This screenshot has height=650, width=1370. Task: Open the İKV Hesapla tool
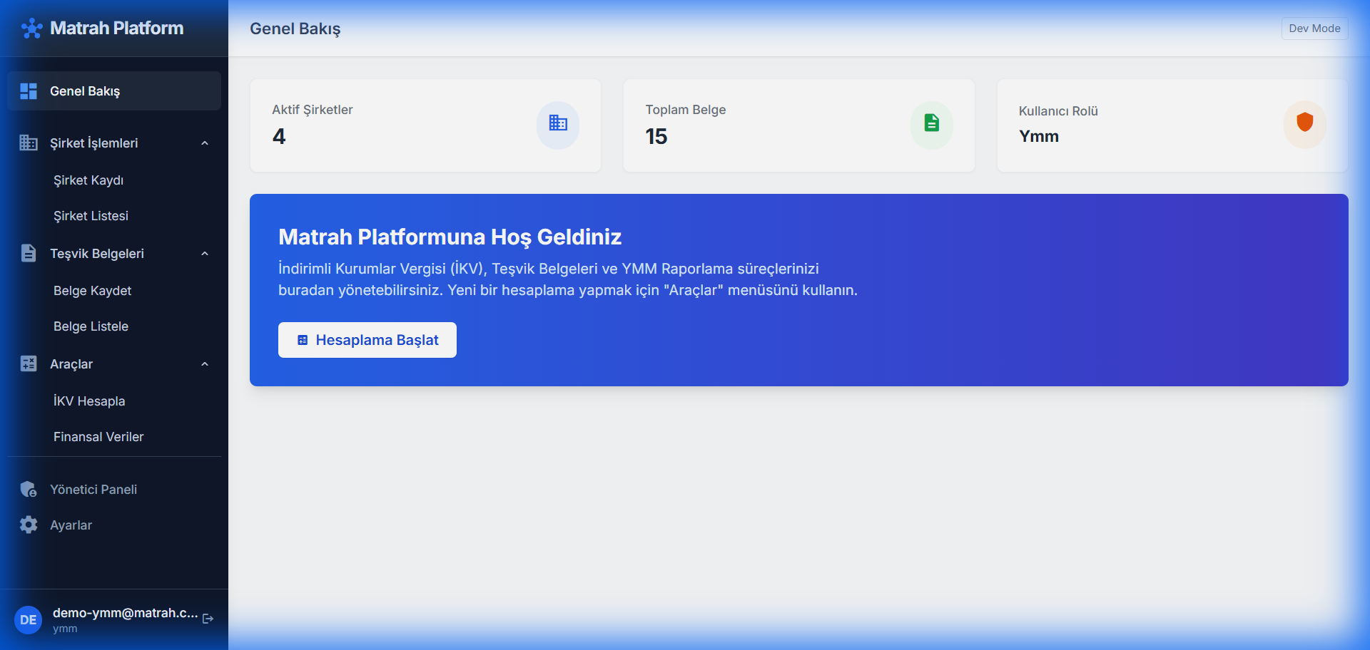(89, 401)
